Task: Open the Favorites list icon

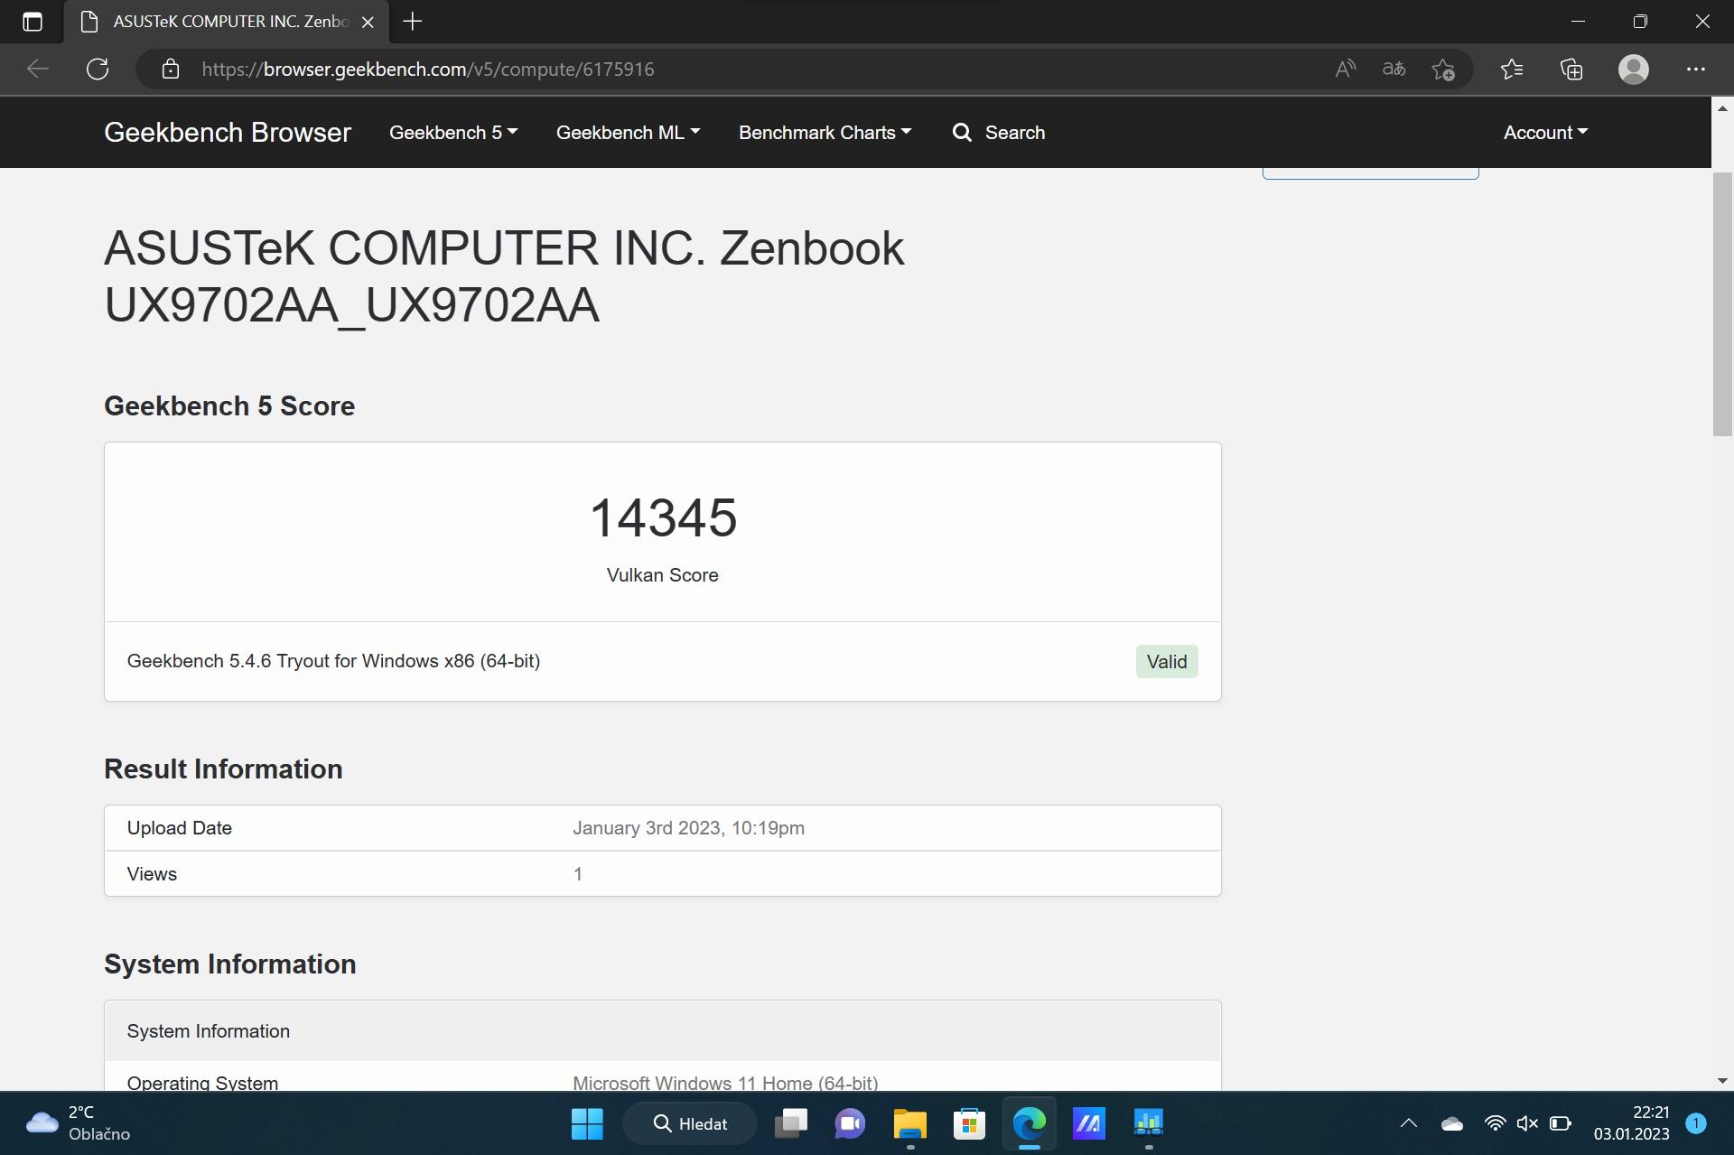Action: click(1512, 70)
